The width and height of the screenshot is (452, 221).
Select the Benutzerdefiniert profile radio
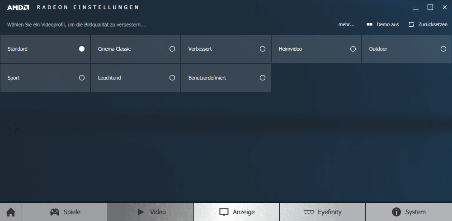coord(263,78)
